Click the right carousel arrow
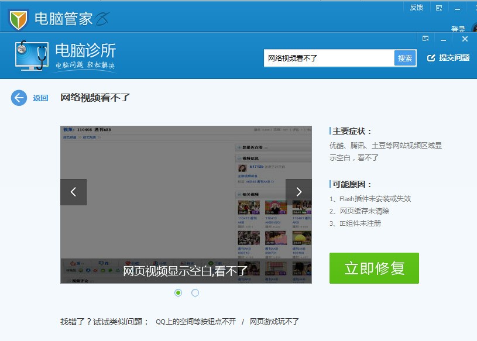 coord(299,192)
